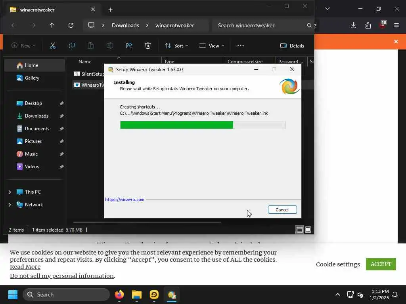
Task: Open the https://winaero.com link in the installer
Action: 124,199
